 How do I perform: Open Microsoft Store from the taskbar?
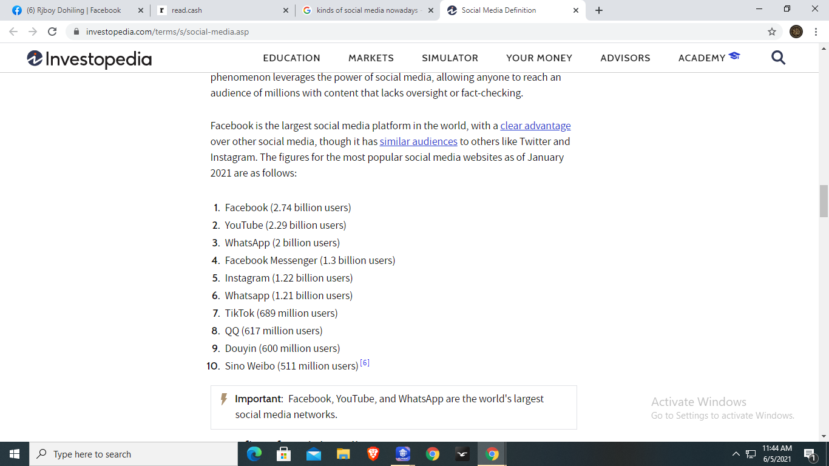[284, 454]
